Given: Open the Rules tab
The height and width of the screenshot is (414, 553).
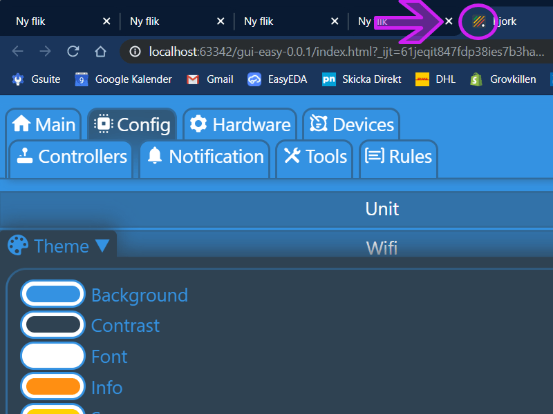Looking at the screenshot, I should 399,159.
